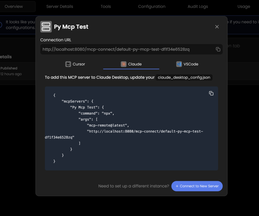Close the Py Mcp Test dialog
Image resolution: width=259 pixels, height=216 pixels.
(217, 27)
